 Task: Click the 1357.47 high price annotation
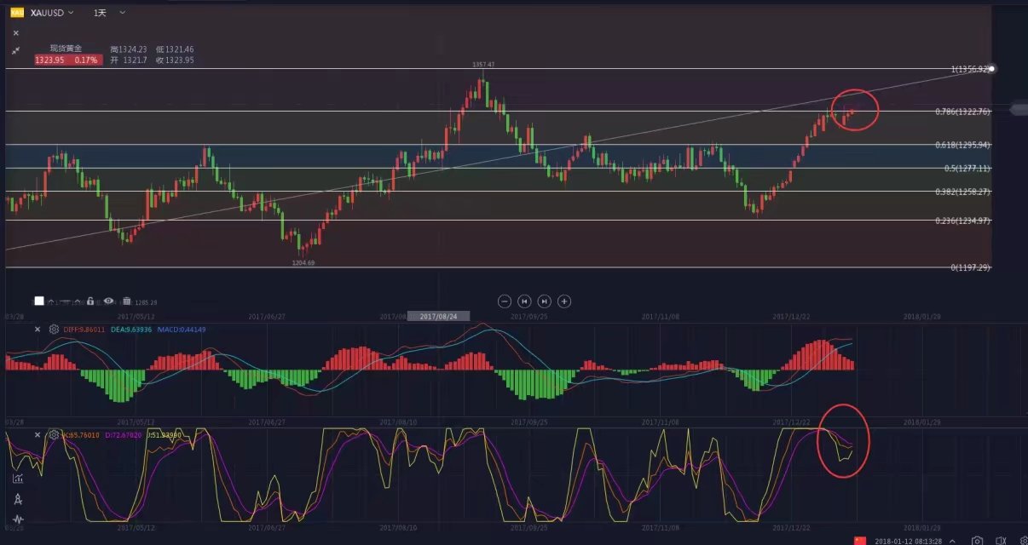click(x=483, y=65)
